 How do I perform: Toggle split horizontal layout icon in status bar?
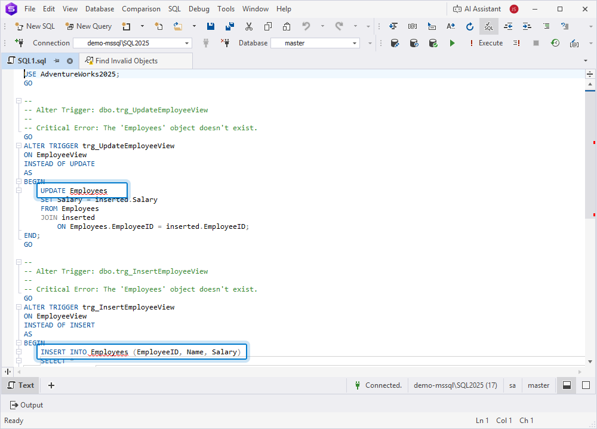567,385
